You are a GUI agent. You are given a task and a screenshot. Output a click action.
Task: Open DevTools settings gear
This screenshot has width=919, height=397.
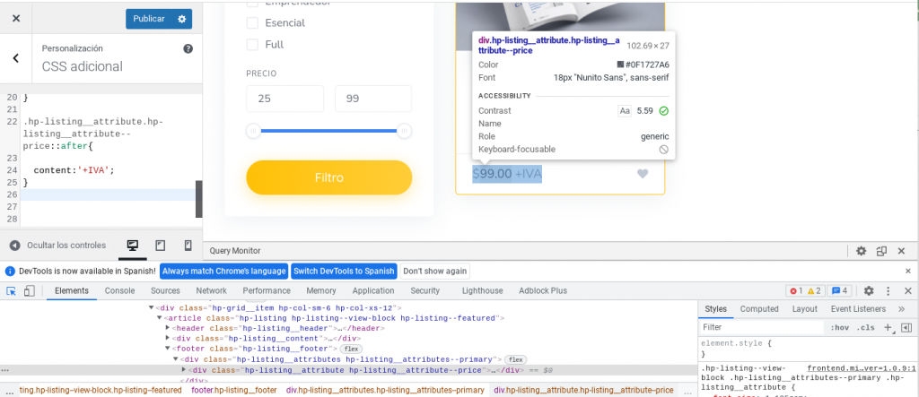[869, 291]
